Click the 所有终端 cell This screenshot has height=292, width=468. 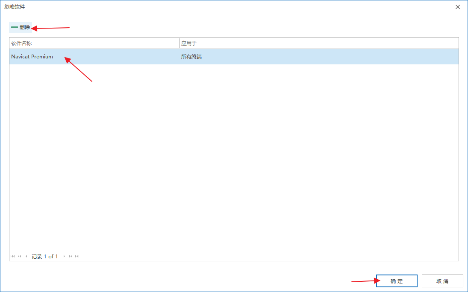pyautogui.click(x=191, y=57)
